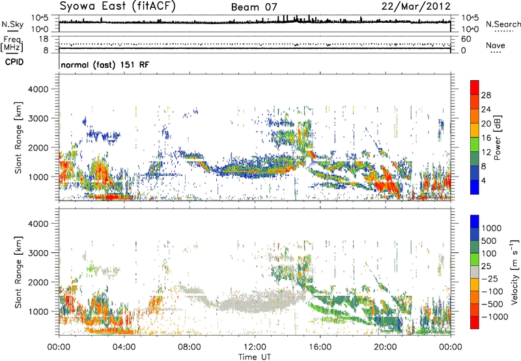
Task: Click the '18' frequency axis label
Action: pyautogui.click(x=44, y=39)
